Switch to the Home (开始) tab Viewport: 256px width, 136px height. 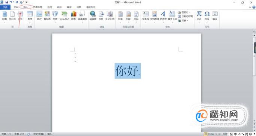(x=16, y=7)
